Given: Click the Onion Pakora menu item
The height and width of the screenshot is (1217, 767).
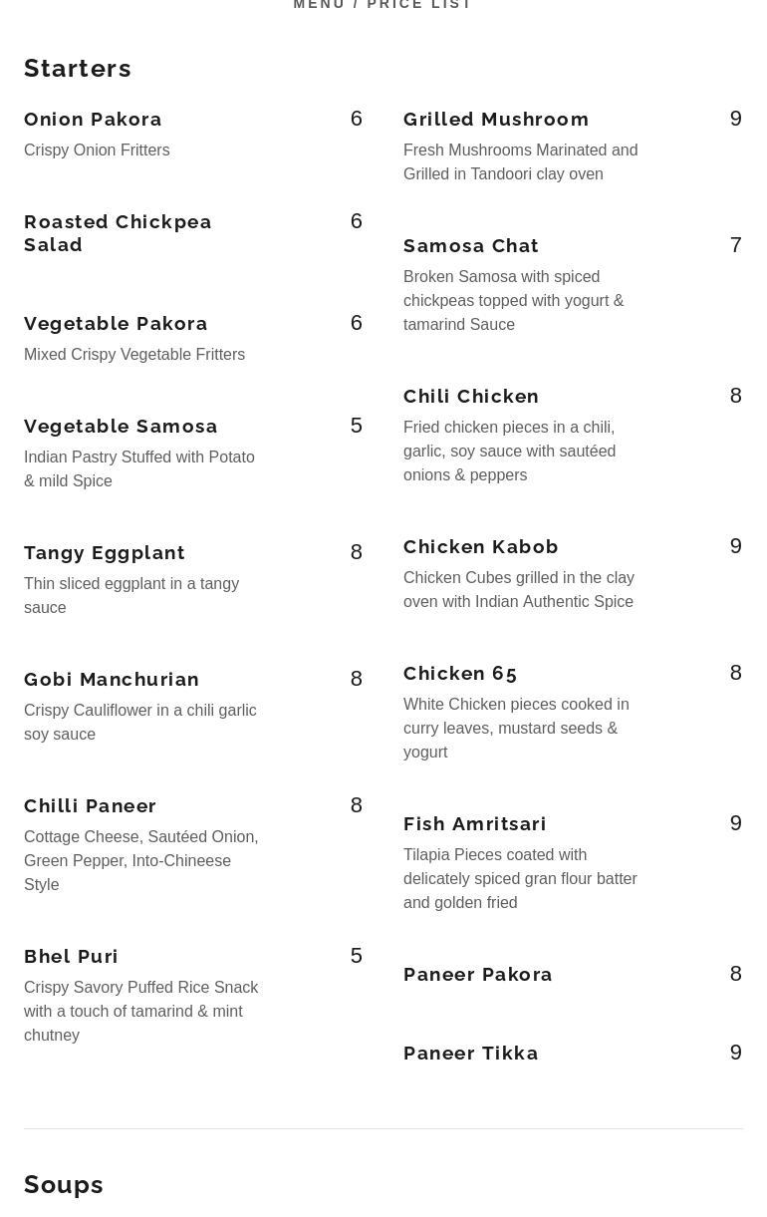Looking at the screenshot, I should pos(93,120).
